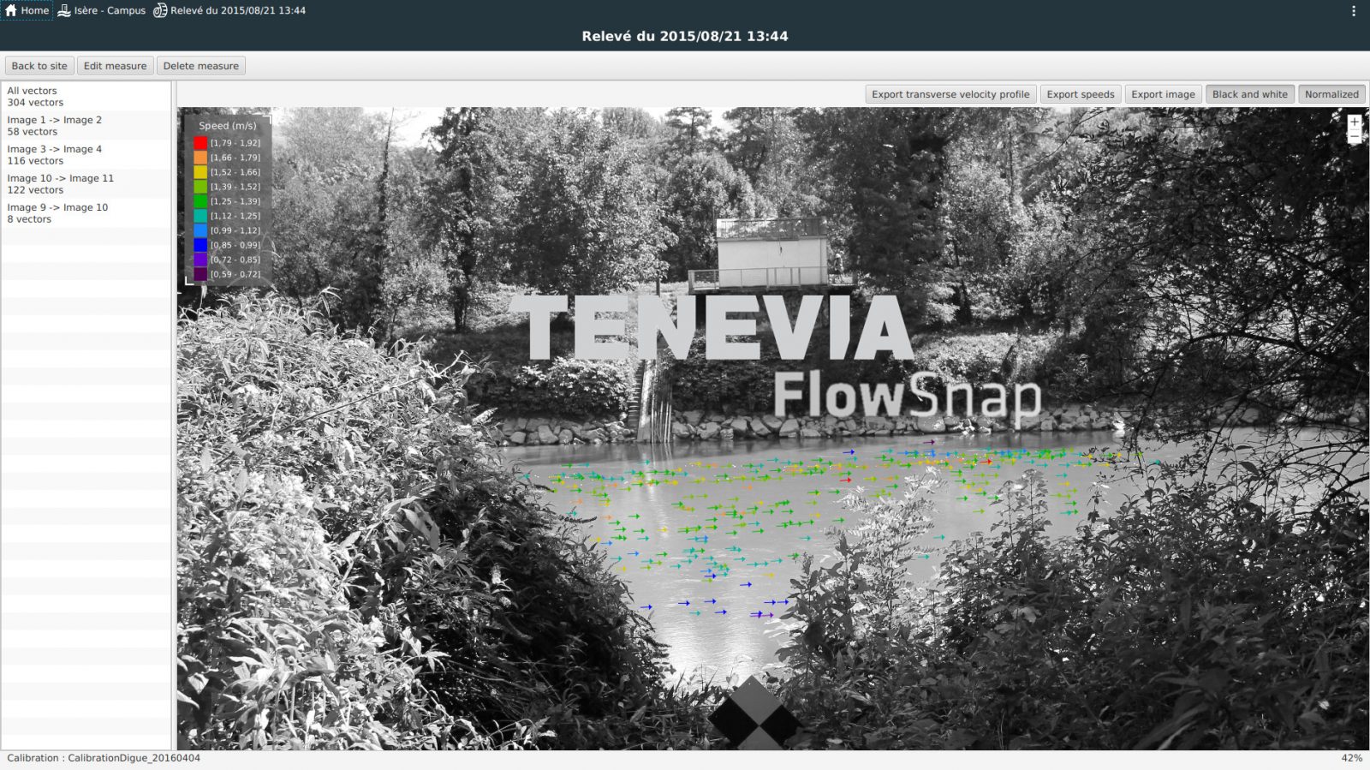Go to Home breadcrumb
Viewport: 1370px width, 770px height.
pyautogui.click(x=27, y=10)
